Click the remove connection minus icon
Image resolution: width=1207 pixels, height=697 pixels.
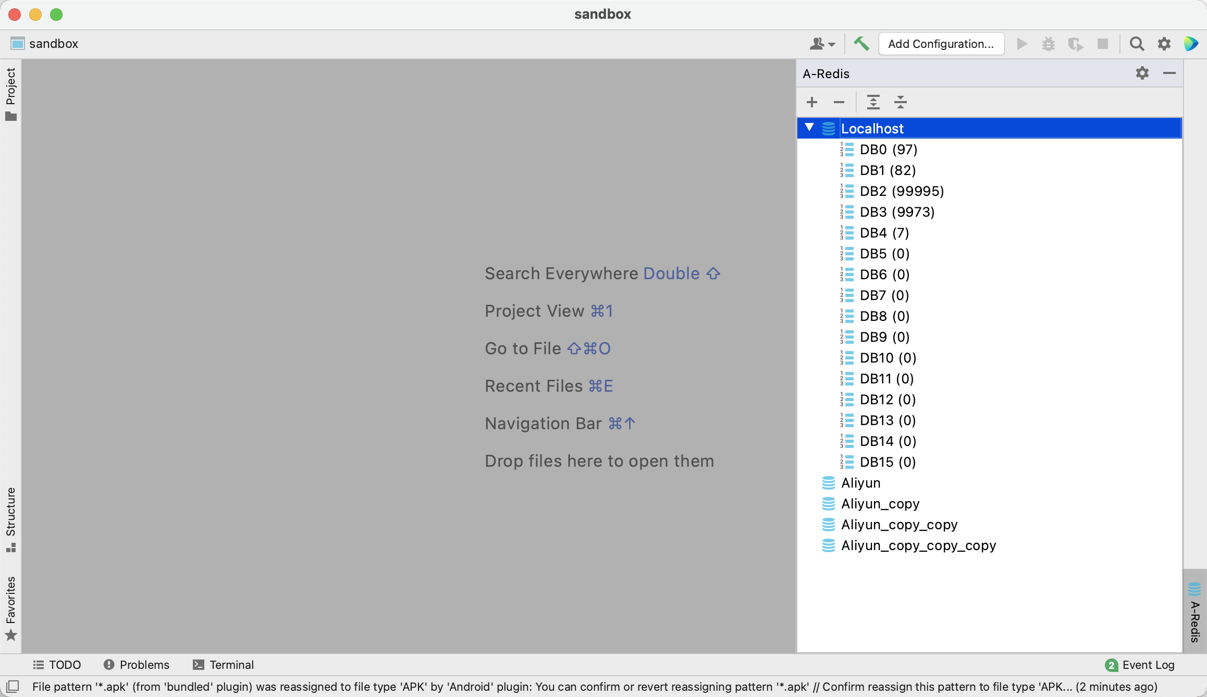(839, 102)
